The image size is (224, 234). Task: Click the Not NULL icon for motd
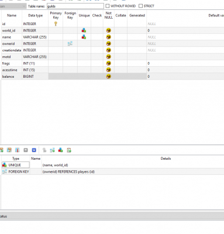109,57
